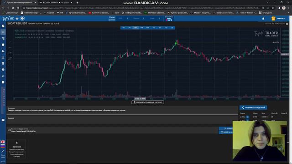Select the highlighted third timeframe button
The height and width of the screenshot is (164, 292).
pyautogui.click(x=136, y=28)
